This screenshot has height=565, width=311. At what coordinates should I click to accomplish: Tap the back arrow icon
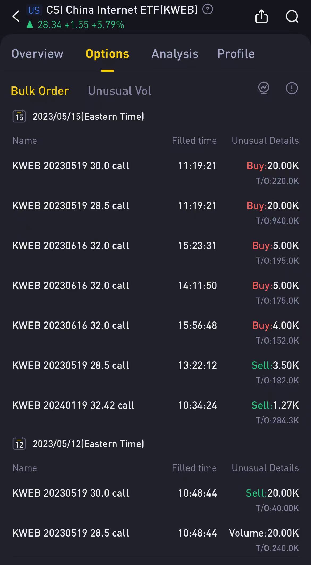click(x=16, y=17)
